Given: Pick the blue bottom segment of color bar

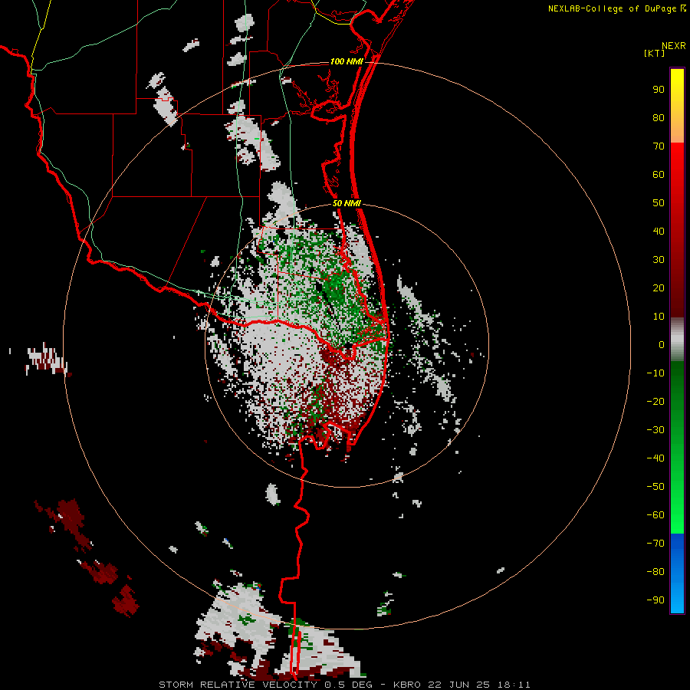Looking at the screenshot, I should tap(677, 573).
